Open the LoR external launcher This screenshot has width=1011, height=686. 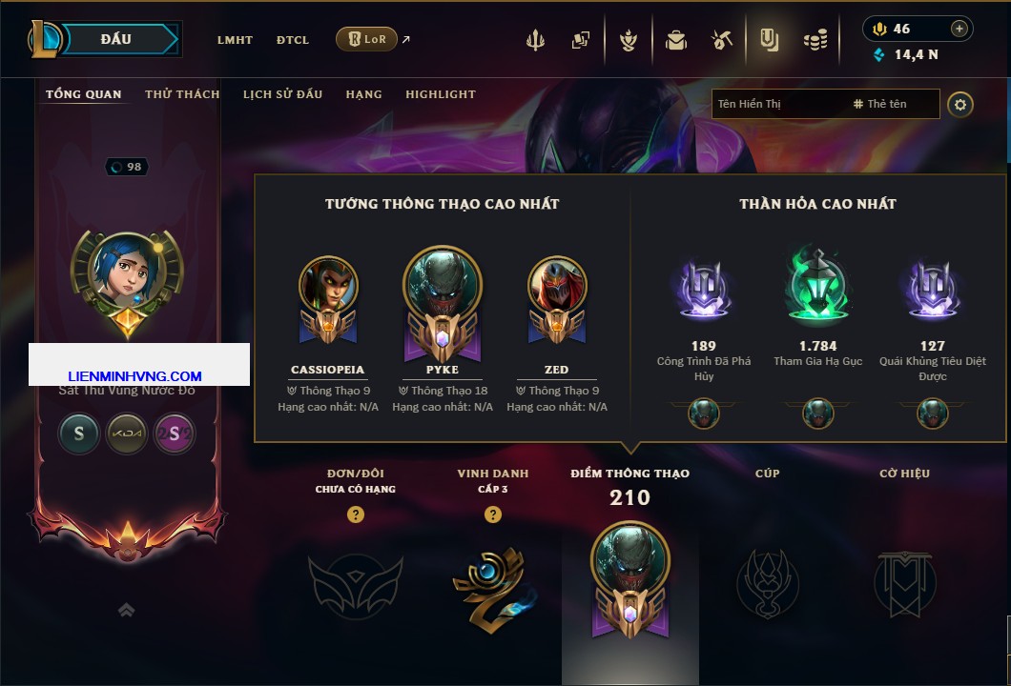pos(366,39)
